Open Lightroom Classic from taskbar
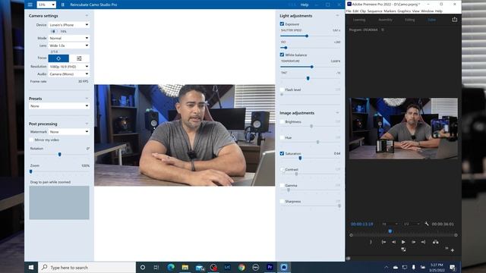 (x=227, y=267)
